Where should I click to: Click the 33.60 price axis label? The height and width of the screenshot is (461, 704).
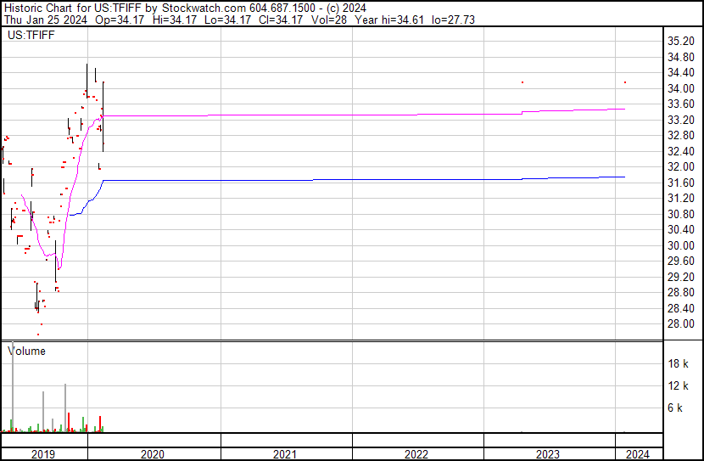coord(680,104)
